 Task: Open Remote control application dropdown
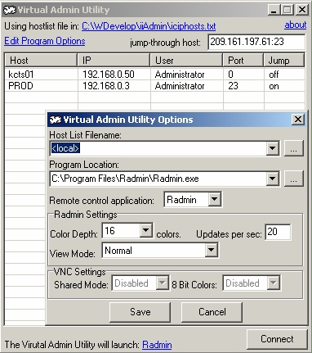pos(215,199)
